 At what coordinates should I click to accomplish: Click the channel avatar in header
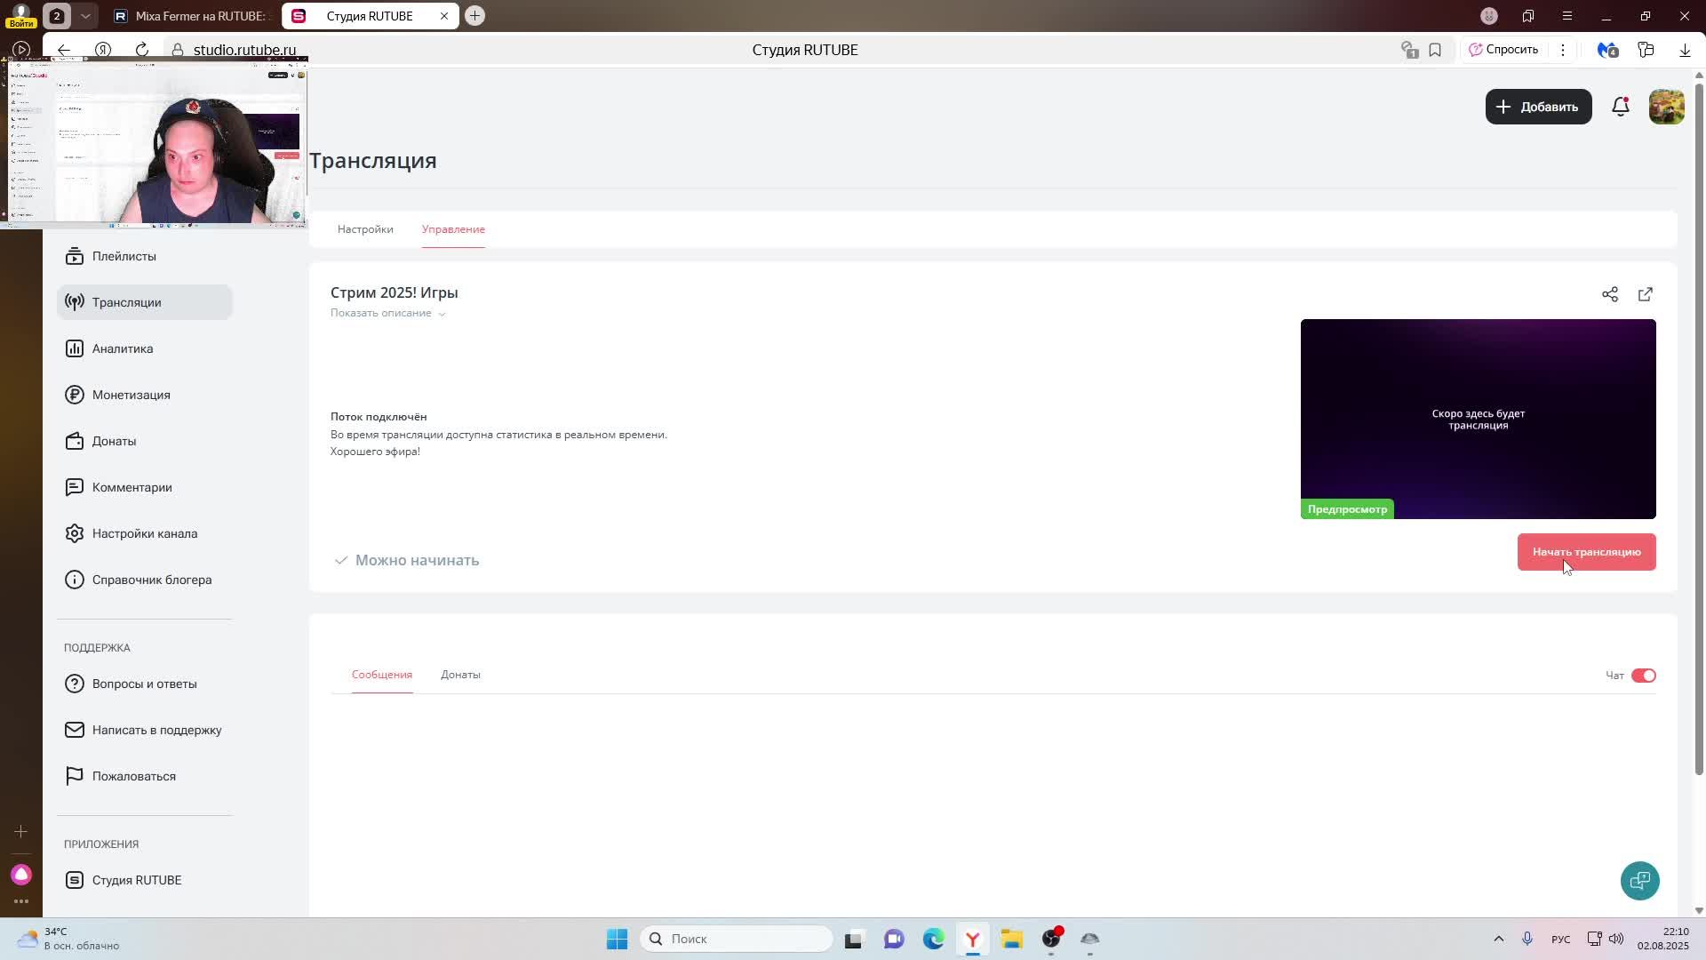coord(1666,107)
